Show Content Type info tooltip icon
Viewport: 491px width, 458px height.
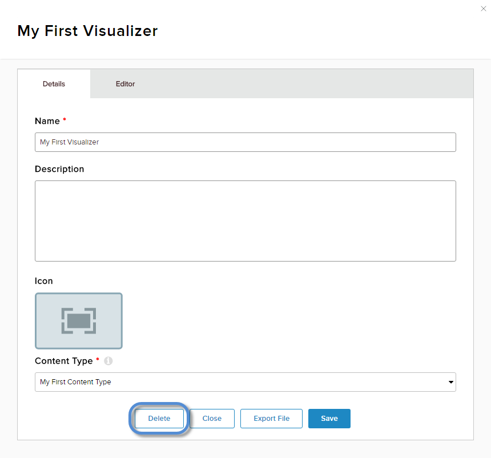pyautogui.click(x=108, y=361)
